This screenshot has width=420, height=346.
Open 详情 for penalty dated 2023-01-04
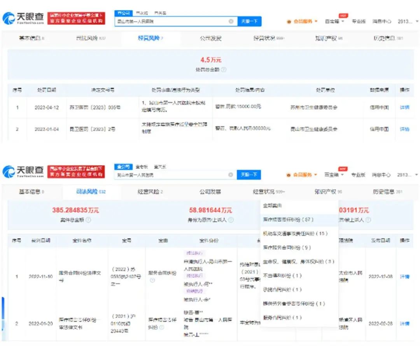(404, 129)
